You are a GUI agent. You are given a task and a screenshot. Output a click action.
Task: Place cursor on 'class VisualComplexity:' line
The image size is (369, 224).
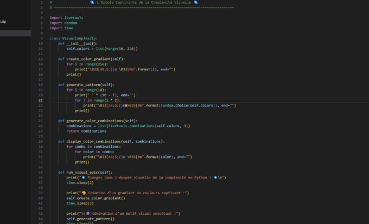(74, 38)
